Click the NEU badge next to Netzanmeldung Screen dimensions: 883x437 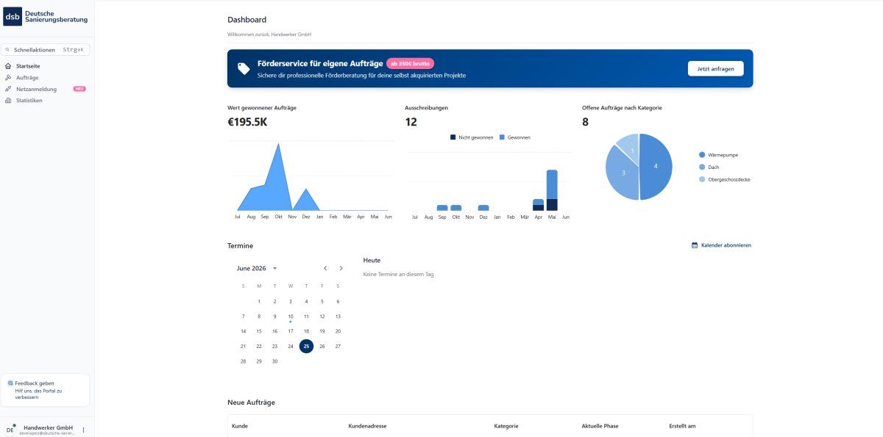79,89
